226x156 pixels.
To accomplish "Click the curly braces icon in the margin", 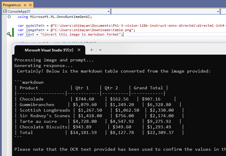I will (9, 17).
